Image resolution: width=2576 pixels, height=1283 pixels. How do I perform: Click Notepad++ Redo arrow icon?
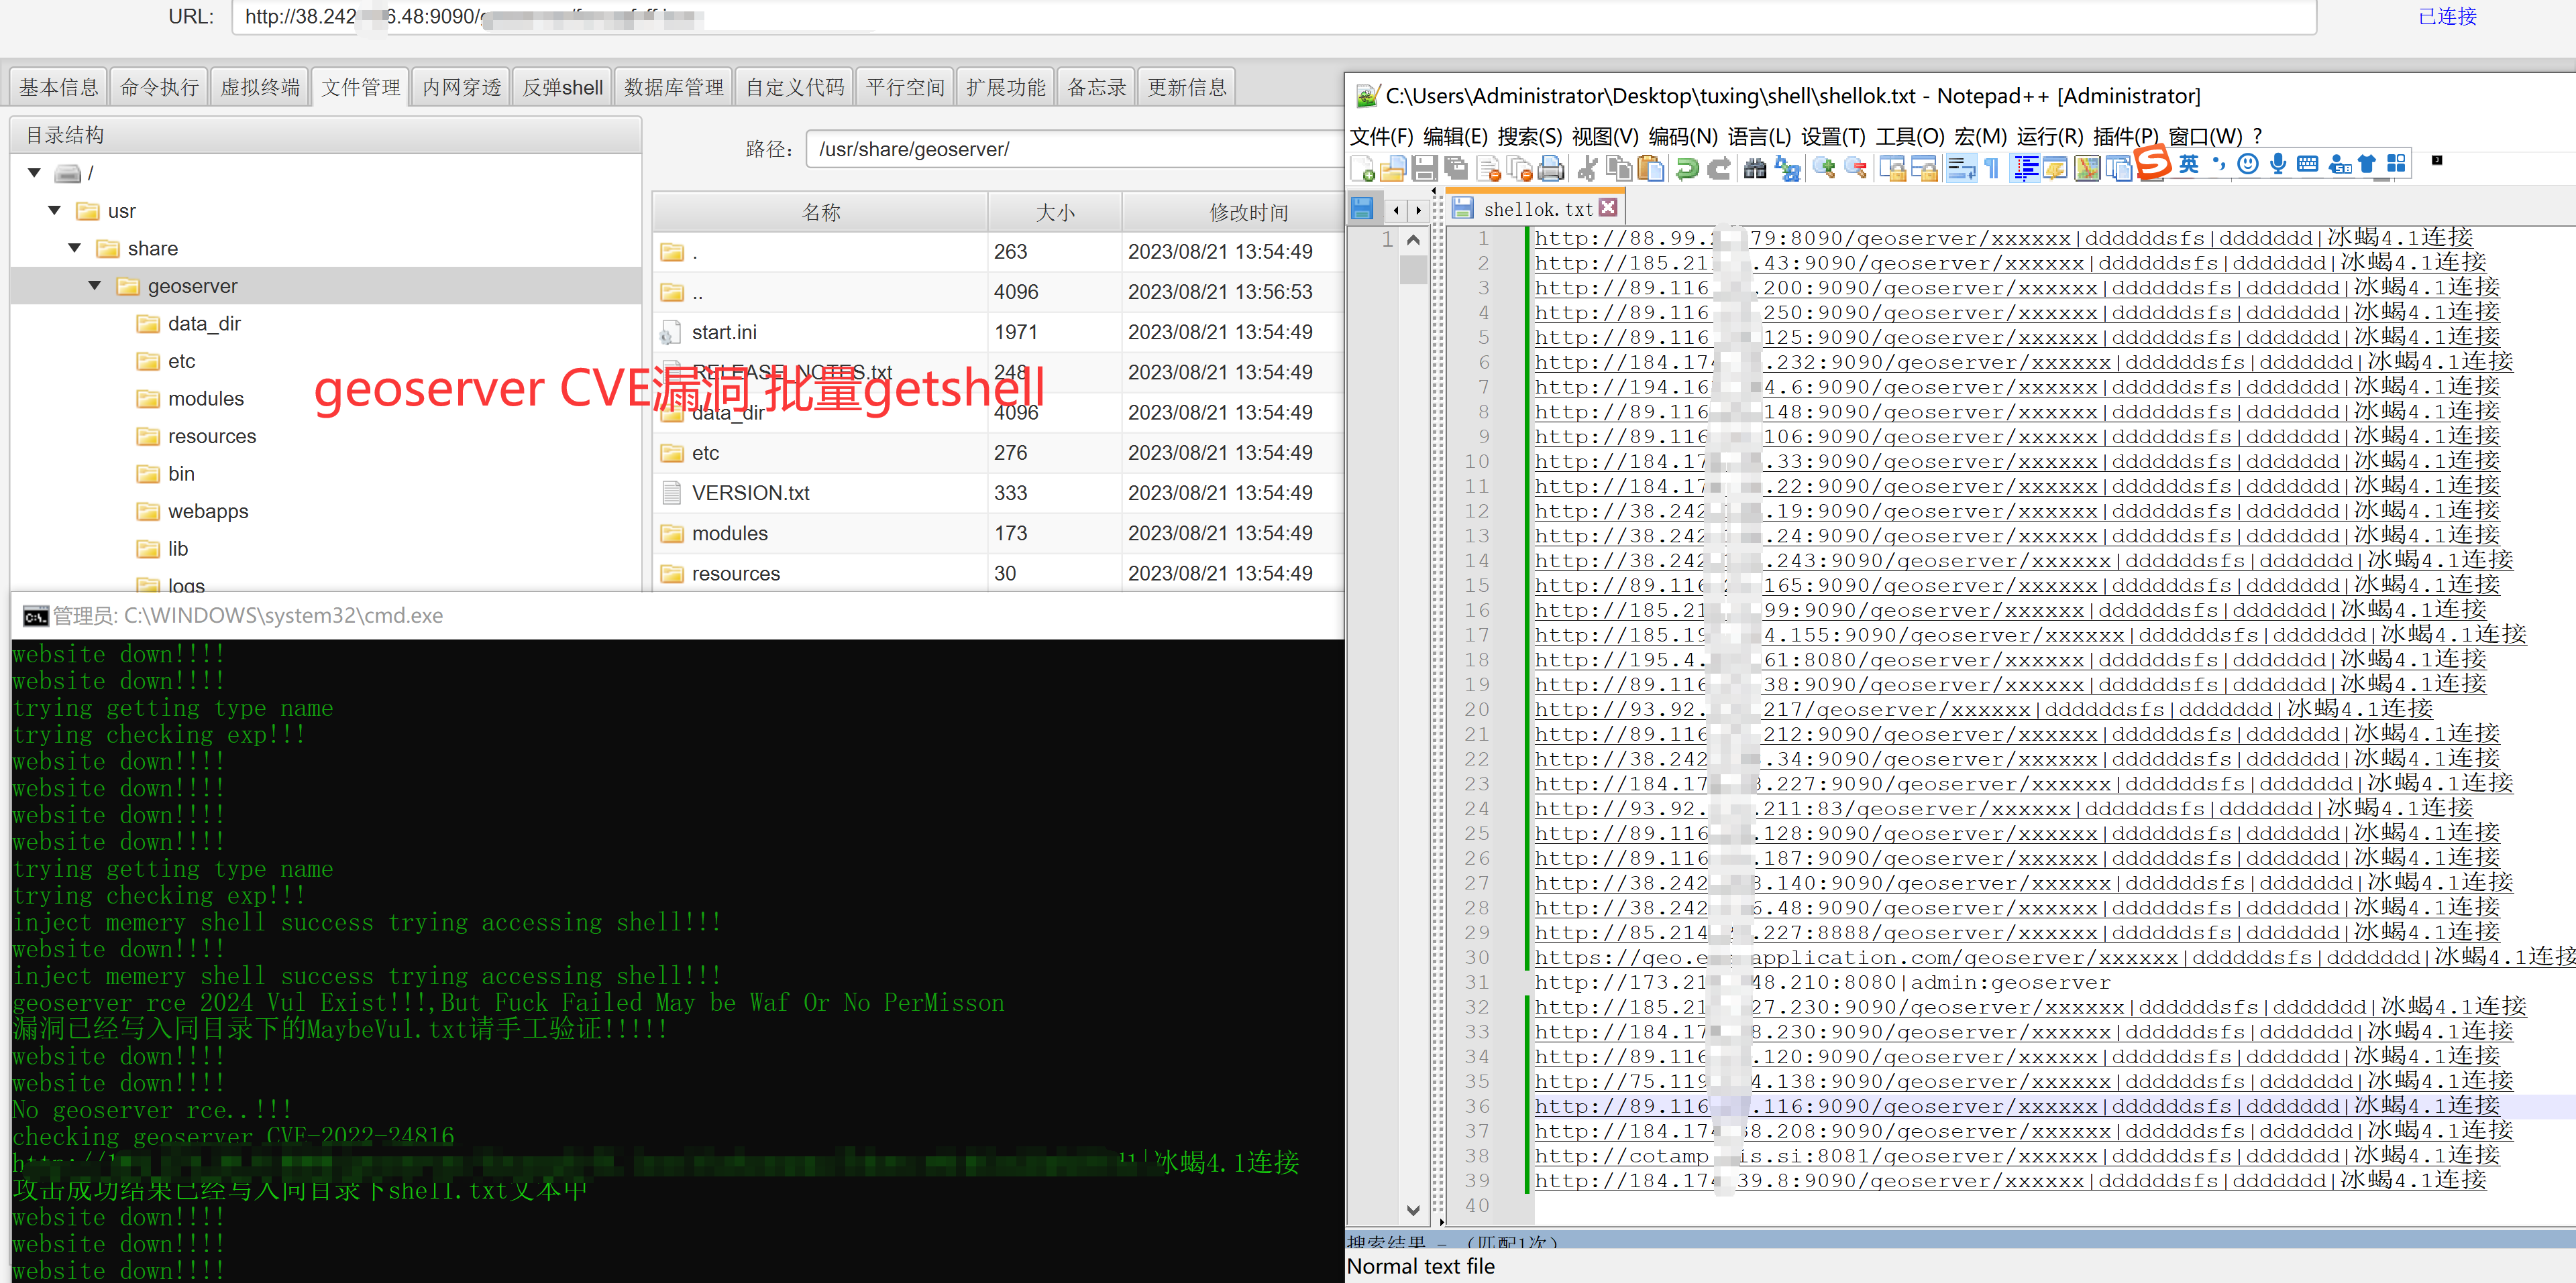point(1719,168)
